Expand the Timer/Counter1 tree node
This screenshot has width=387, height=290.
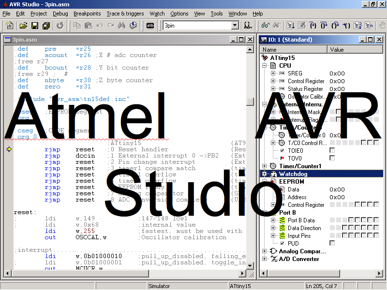pos(265,166)
